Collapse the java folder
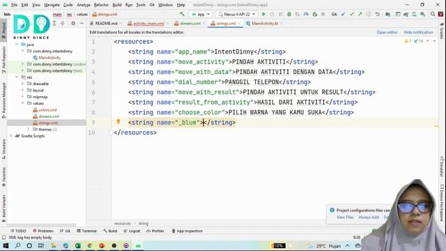 tap(17, 45)
